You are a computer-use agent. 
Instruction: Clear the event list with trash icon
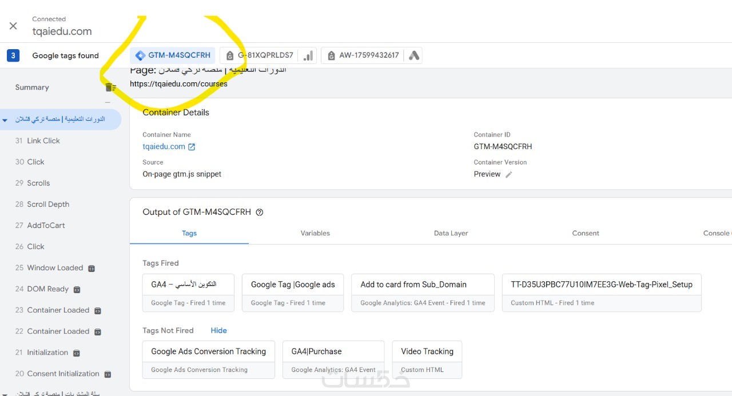click(110, 87)
